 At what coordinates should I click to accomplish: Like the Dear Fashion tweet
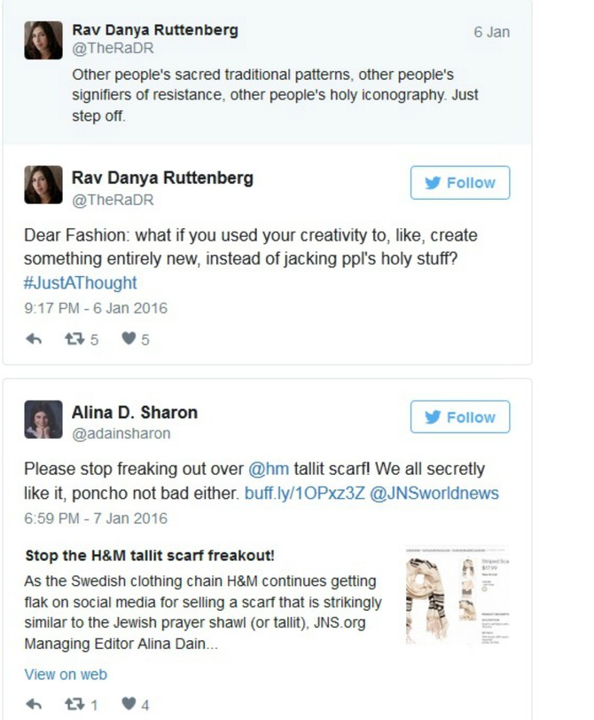[129, 339]
